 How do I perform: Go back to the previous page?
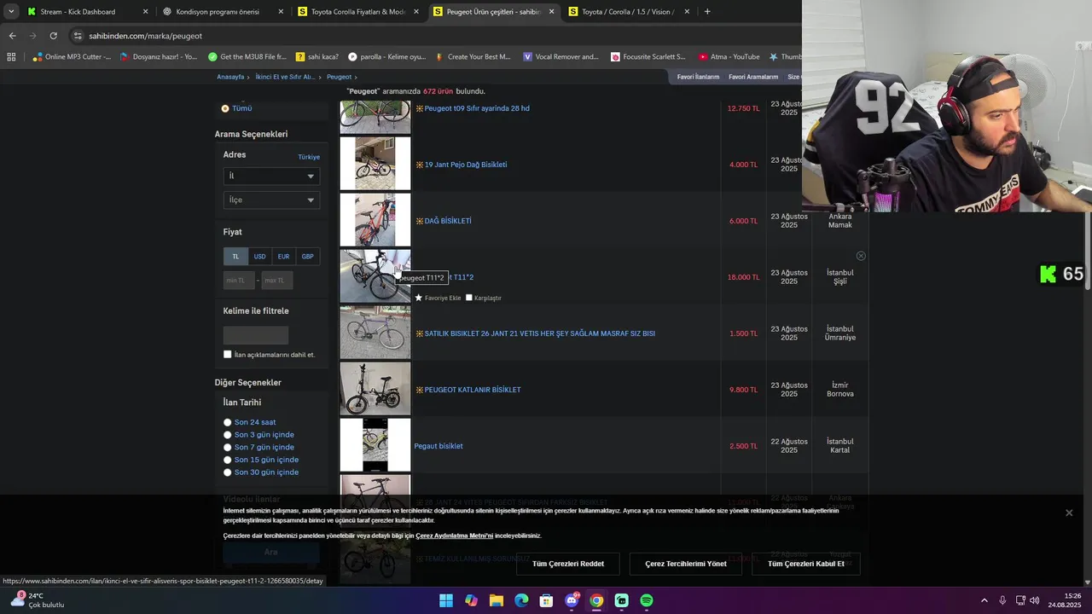(x=12, y=36)
